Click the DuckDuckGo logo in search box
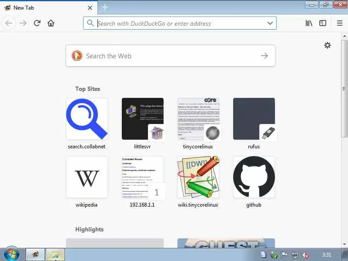Viewport: 348px width, 261px height. pos(77,56)
